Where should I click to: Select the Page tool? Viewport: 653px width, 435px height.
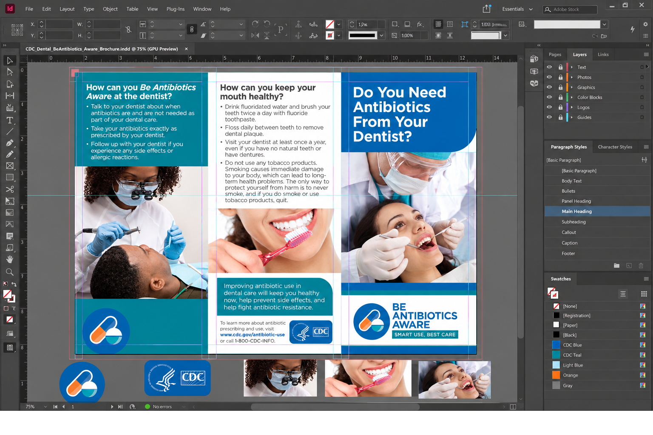(10, 84)
